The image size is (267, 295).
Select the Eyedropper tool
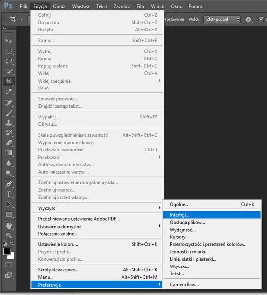(9, 91)
